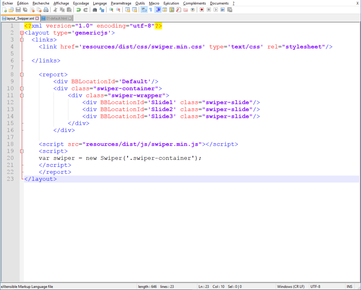Open the Affichage menu

point(61,3)
